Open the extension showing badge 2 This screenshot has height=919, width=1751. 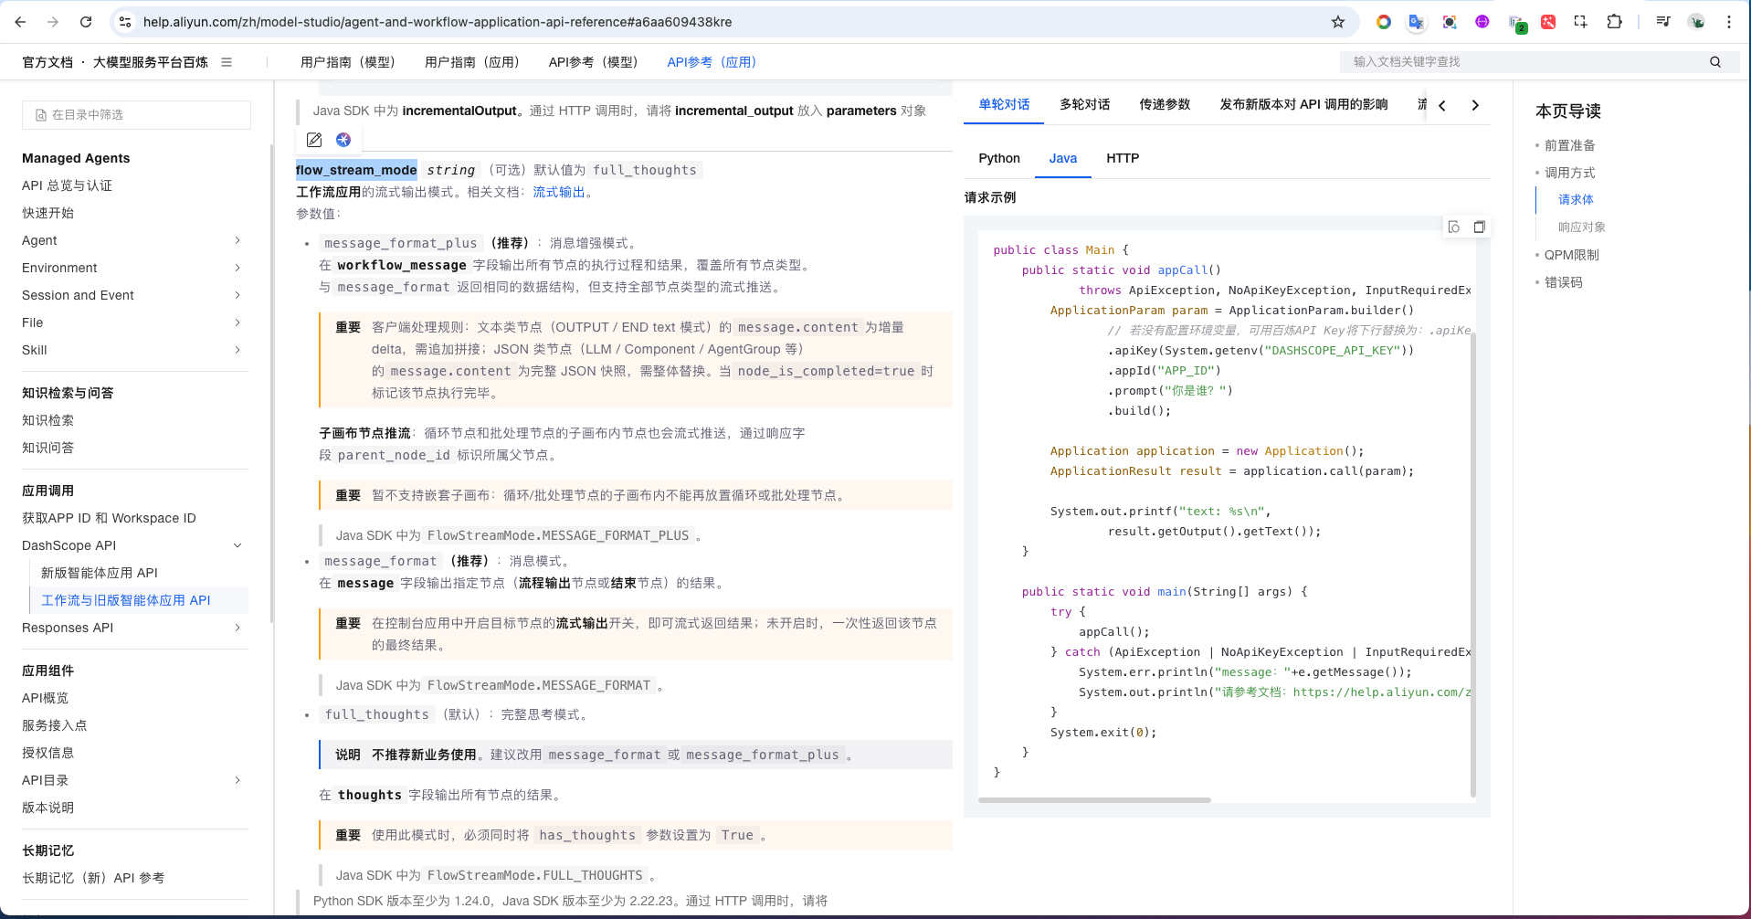(x=1516, y=23)
